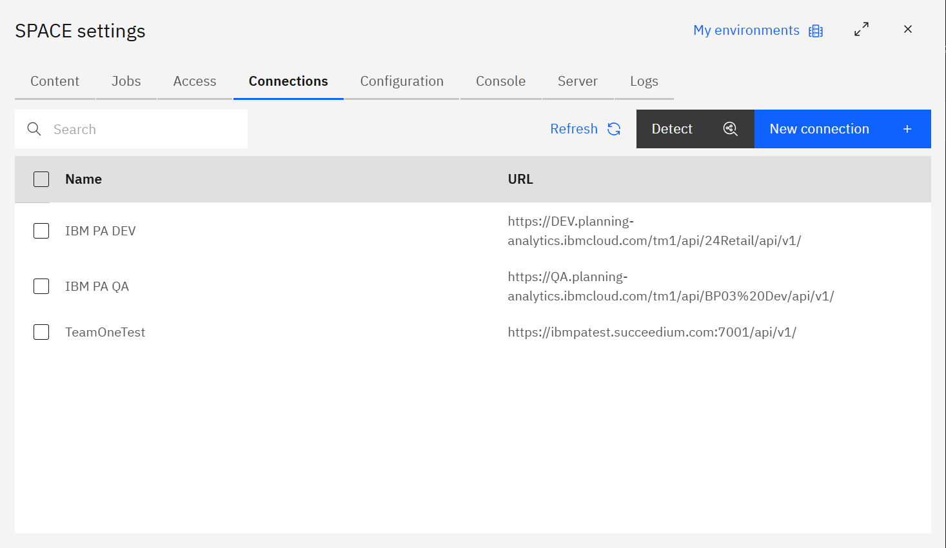The width and height of the screenshot is (946, 548).
Task: Click the Refresh circular arrows icon
Action: (613, 129)
